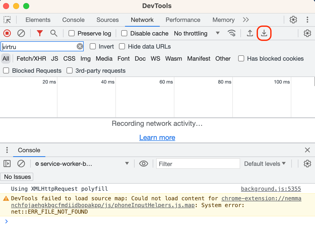
Task: Show more DevTools tabs via chevrons
Action: (246, 20)
